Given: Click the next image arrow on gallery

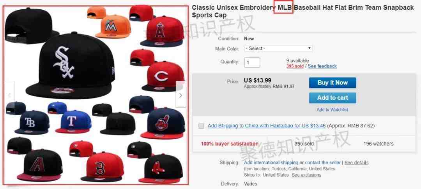Looking at the screenshot, I should [x=181, y=95].
